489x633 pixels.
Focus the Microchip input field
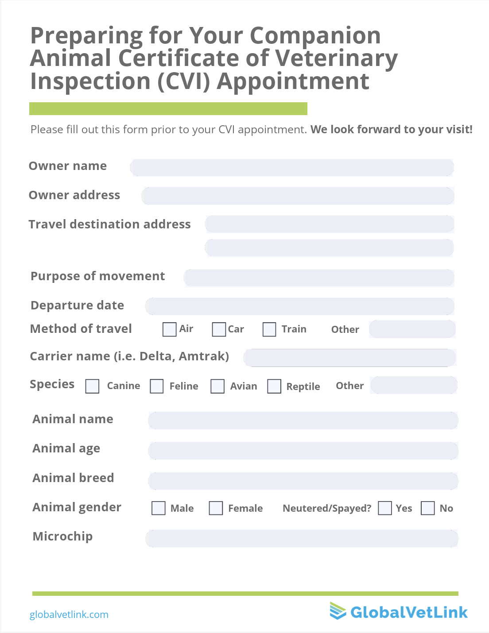tap(302, 539)
